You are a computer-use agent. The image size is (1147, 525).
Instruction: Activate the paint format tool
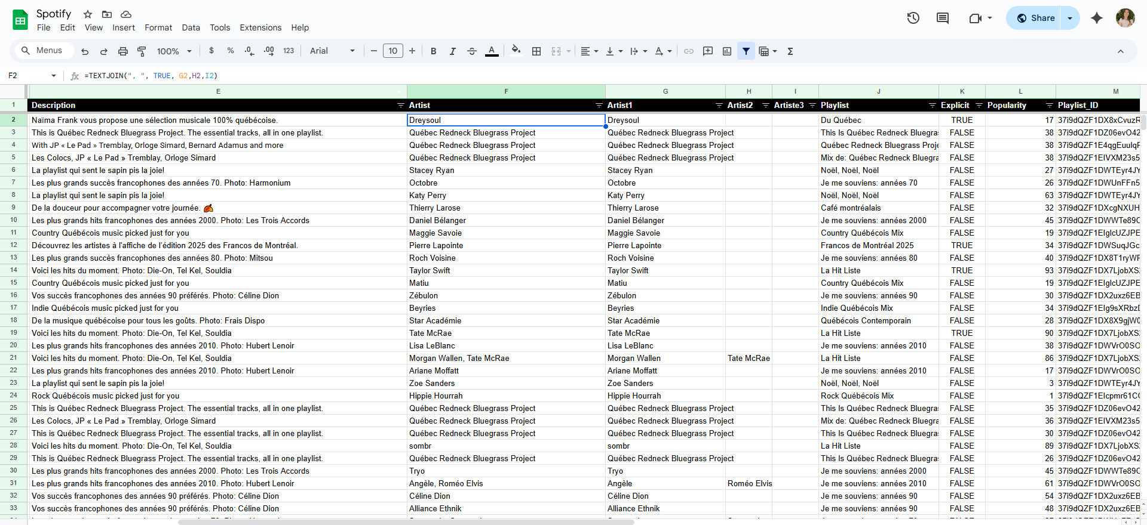pos(142,51)
